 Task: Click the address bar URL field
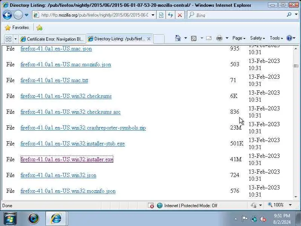pyautogui.click(x=94, y=15)
